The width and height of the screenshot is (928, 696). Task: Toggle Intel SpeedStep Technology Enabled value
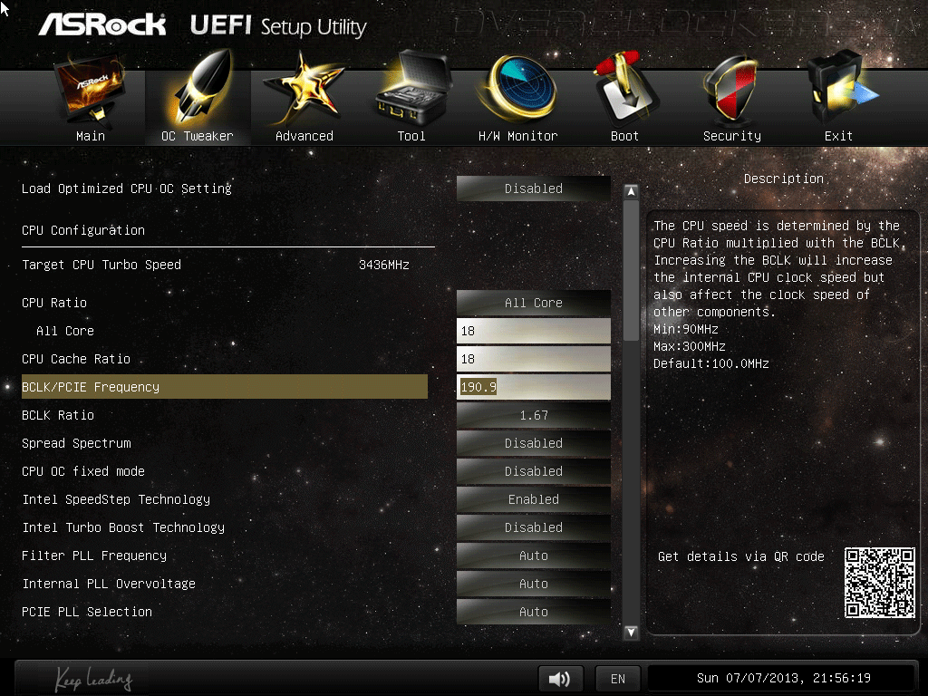click(533, 499)
